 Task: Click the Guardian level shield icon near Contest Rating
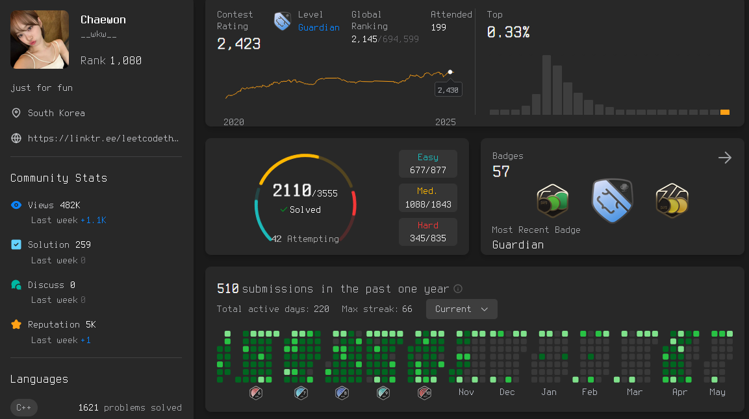283,21
